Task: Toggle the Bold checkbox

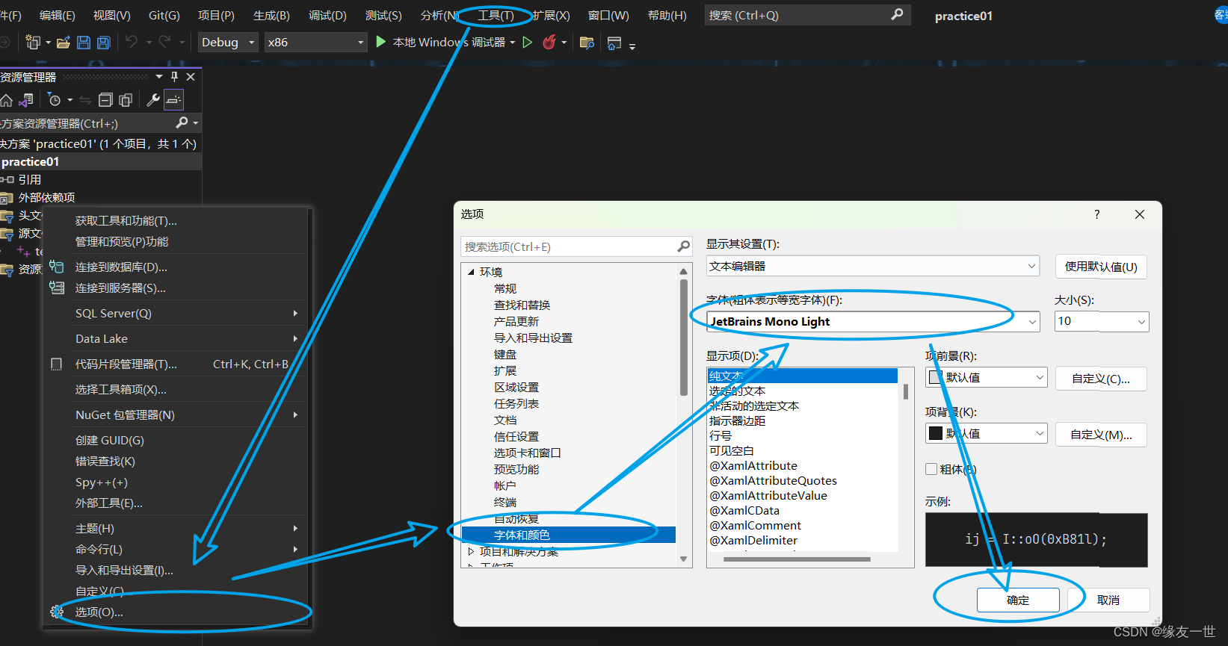Action: point(931,469)
